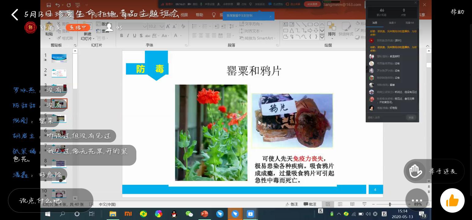Tap host avatar of 郭良美
This screenshot has height=220, width=472.
click(x=30, y=28)
